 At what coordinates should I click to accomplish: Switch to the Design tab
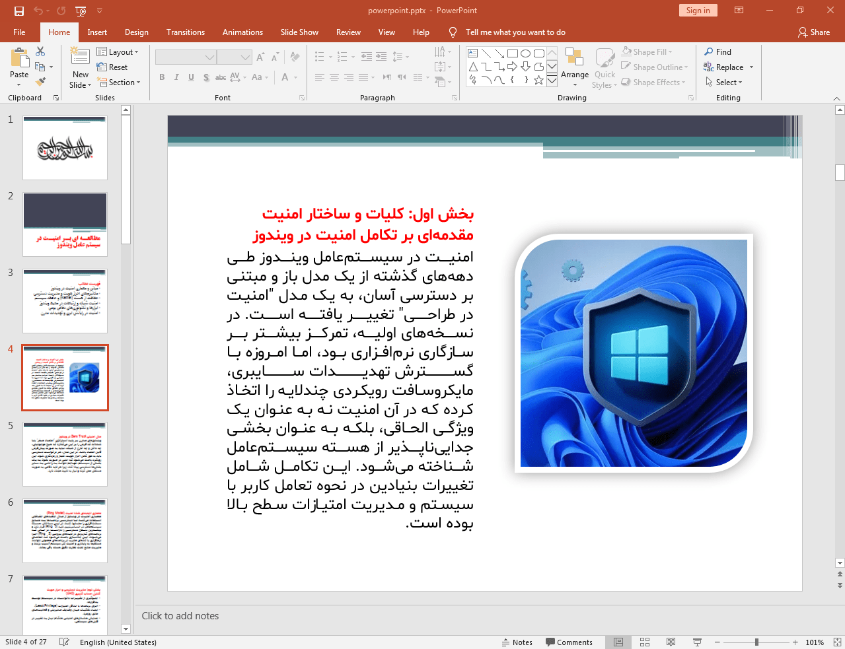137,32
